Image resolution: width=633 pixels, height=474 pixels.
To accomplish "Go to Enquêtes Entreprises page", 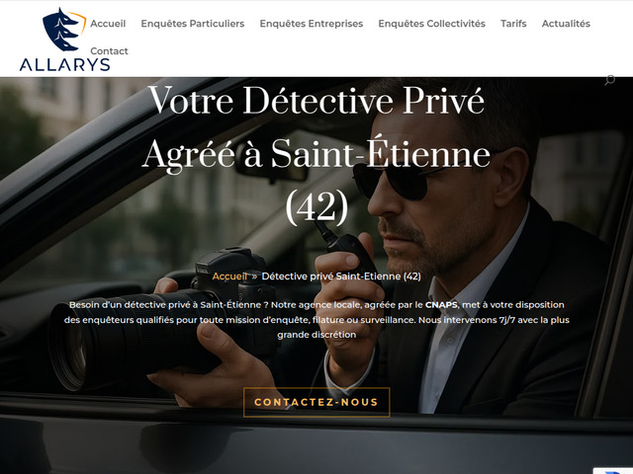I will (x=312, y=24).
